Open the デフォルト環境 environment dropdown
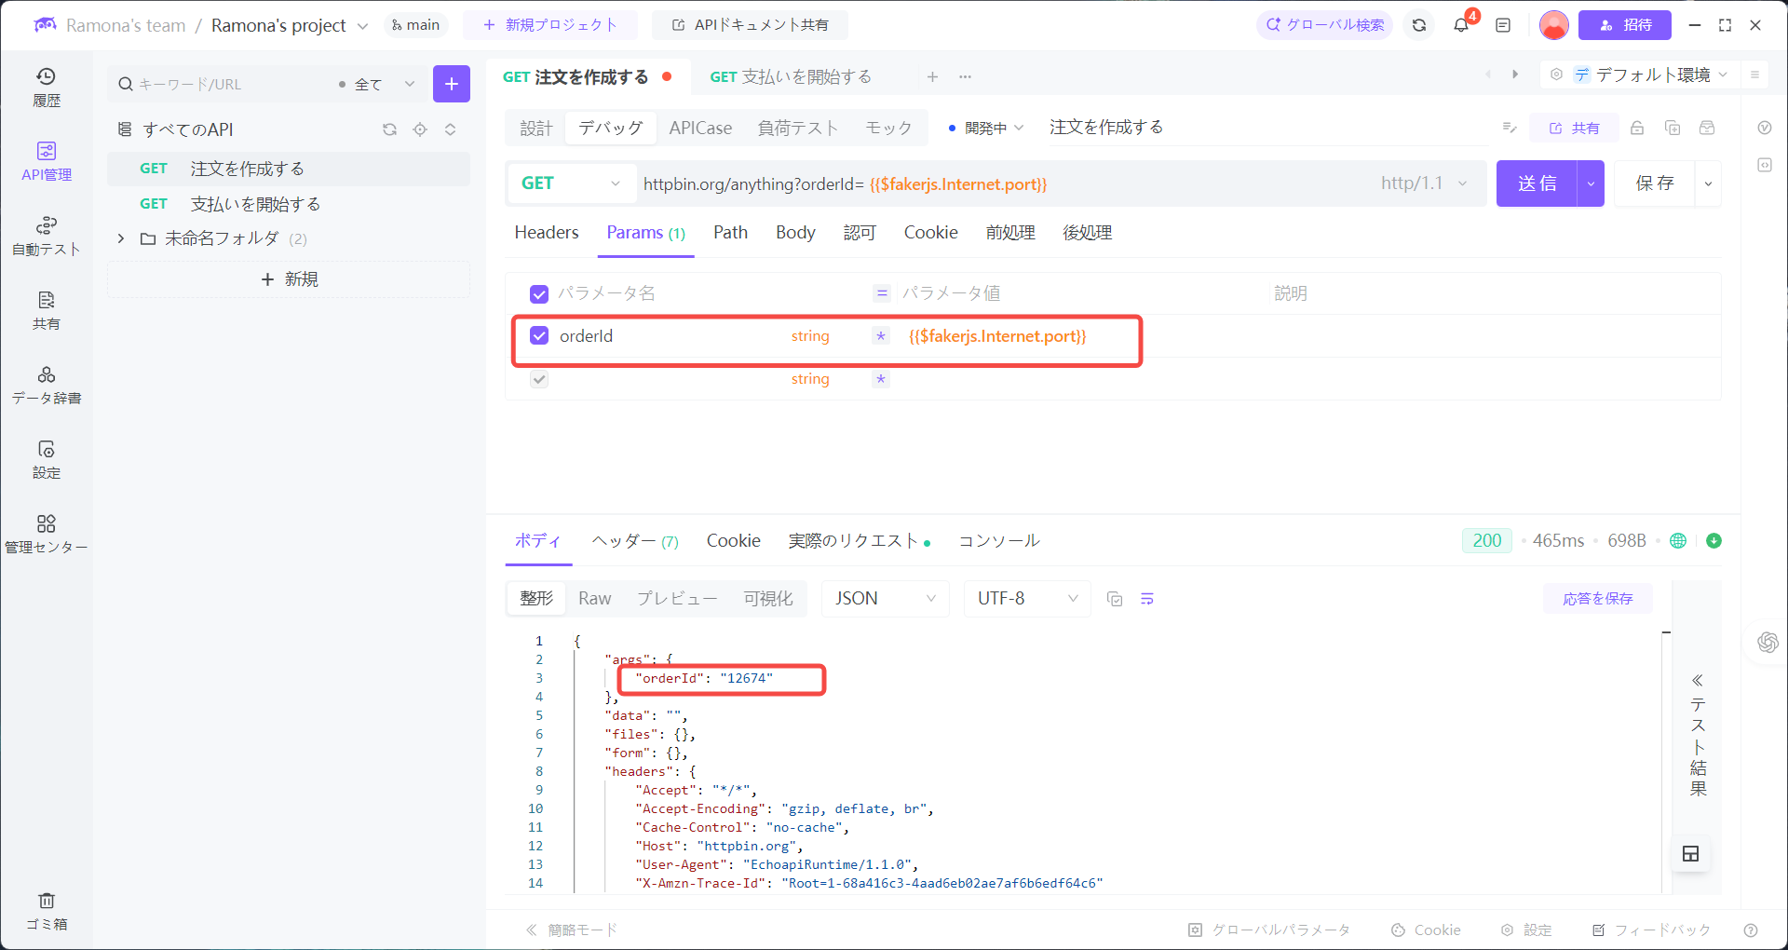Image resolution: width=1788 pixels, height=950 pixels. (x=1657, y=75)
